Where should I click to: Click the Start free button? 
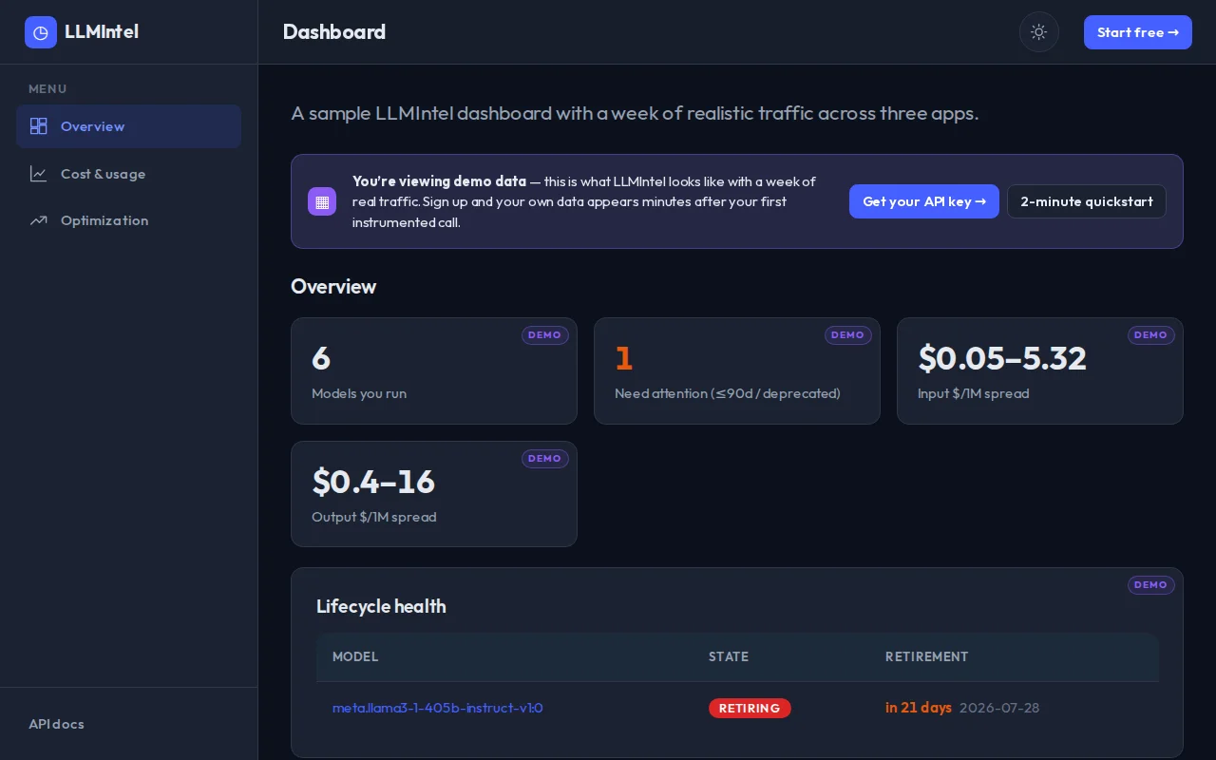coord(1138,32)
